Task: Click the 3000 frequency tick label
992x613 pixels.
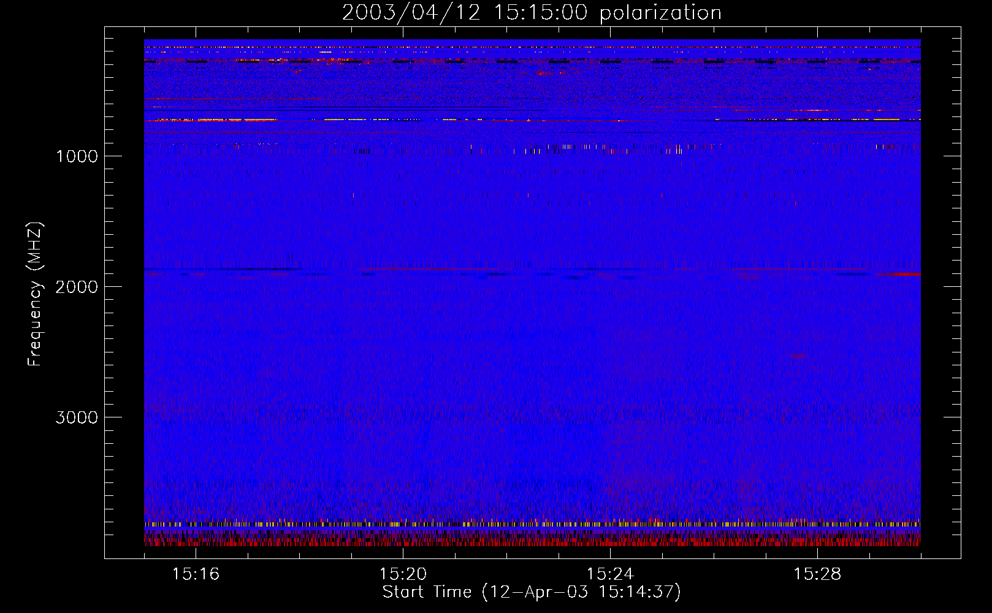Action: click(77, 417)
